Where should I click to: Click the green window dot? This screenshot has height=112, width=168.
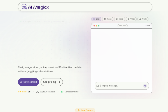[x=99, y=26]
